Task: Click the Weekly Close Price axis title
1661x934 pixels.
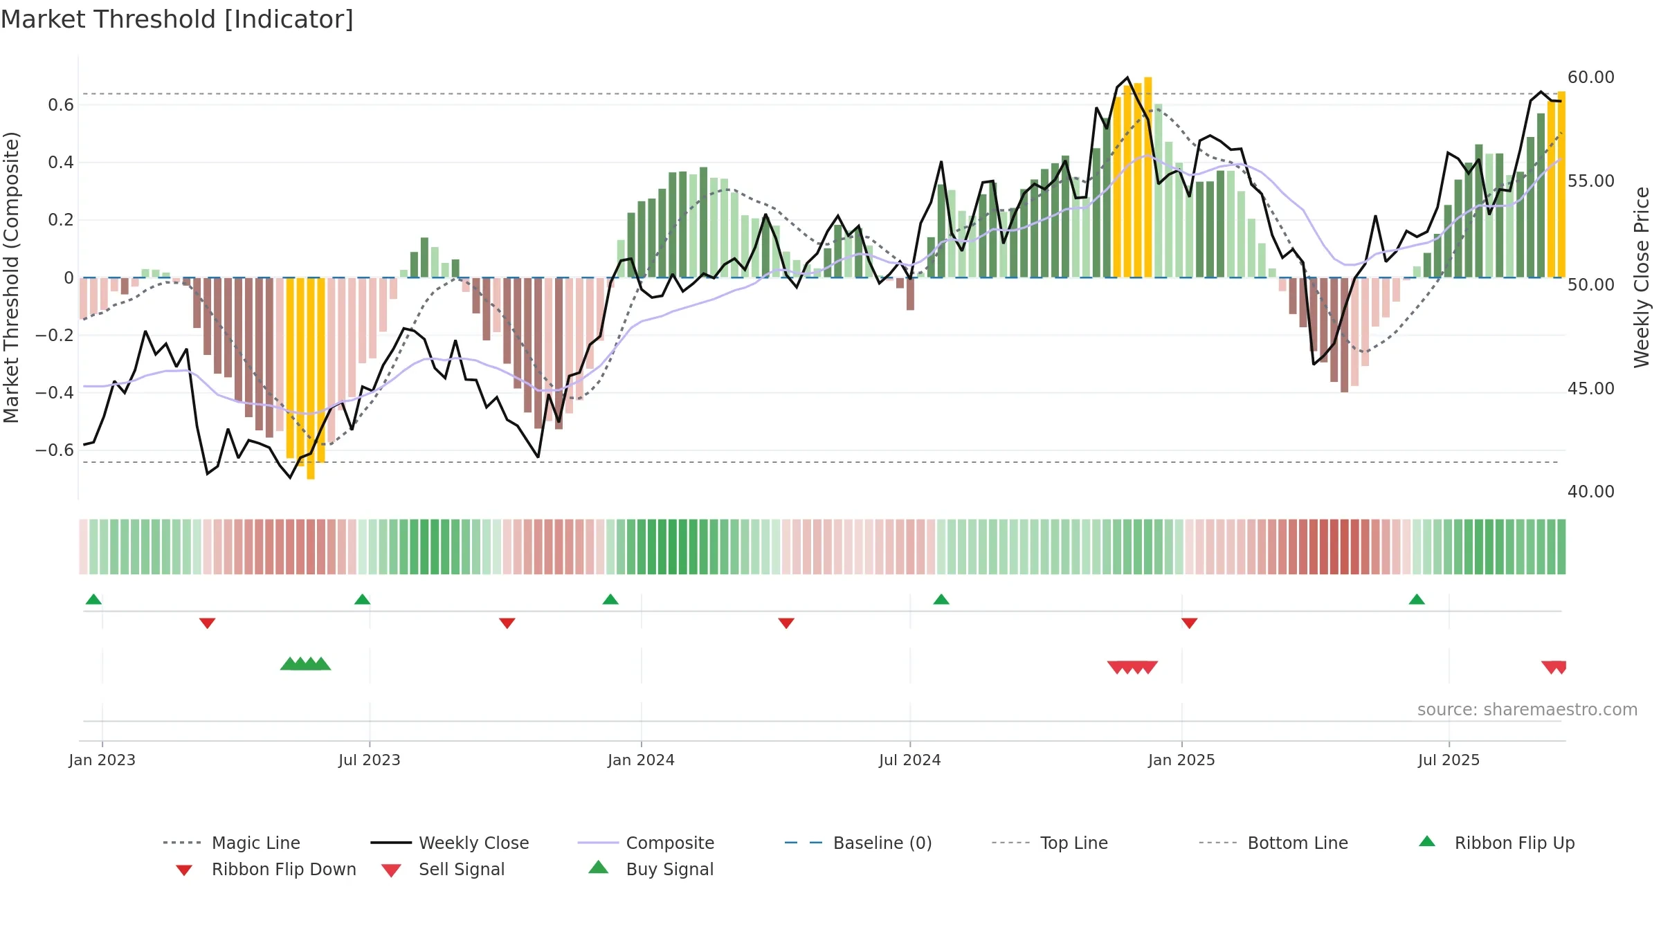Action: 1642,277
